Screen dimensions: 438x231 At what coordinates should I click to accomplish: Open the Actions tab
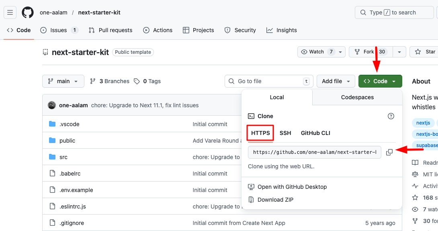point(158,30)
